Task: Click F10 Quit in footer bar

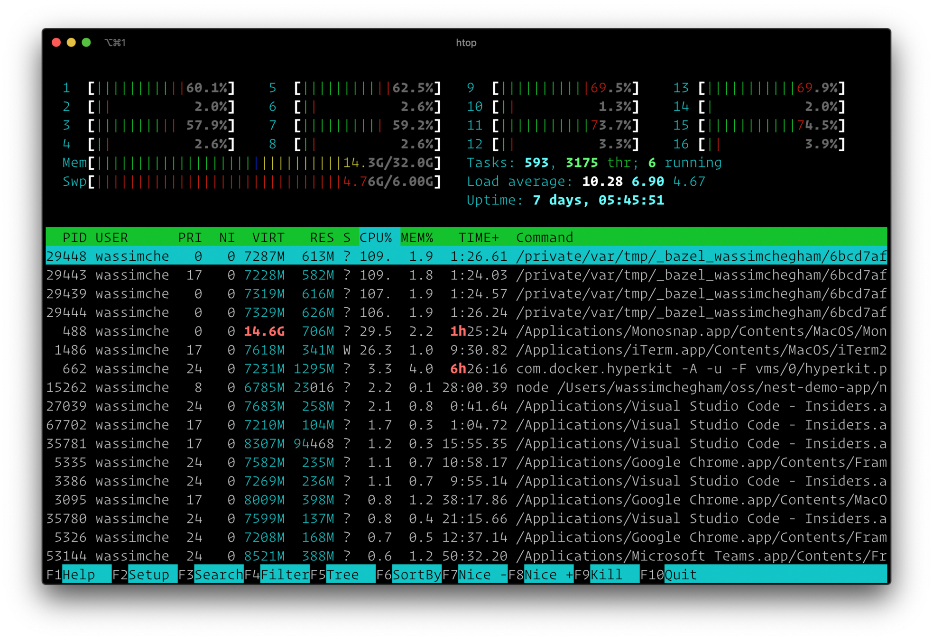Action: tap(680, 575)
